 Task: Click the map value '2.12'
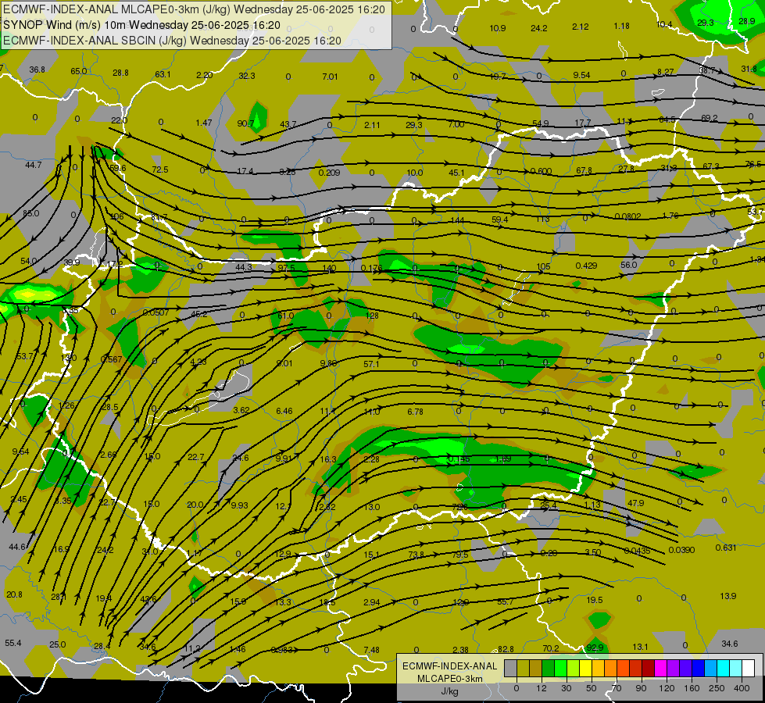(581, 27)
